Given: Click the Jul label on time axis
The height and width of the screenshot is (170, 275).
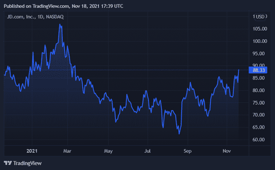Looking at the screenshot, I should pos(147,151).
